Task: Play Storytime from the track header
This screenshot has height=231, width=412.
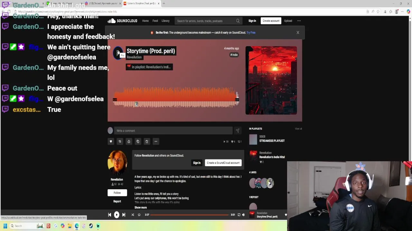Action: tap(118, 53)
